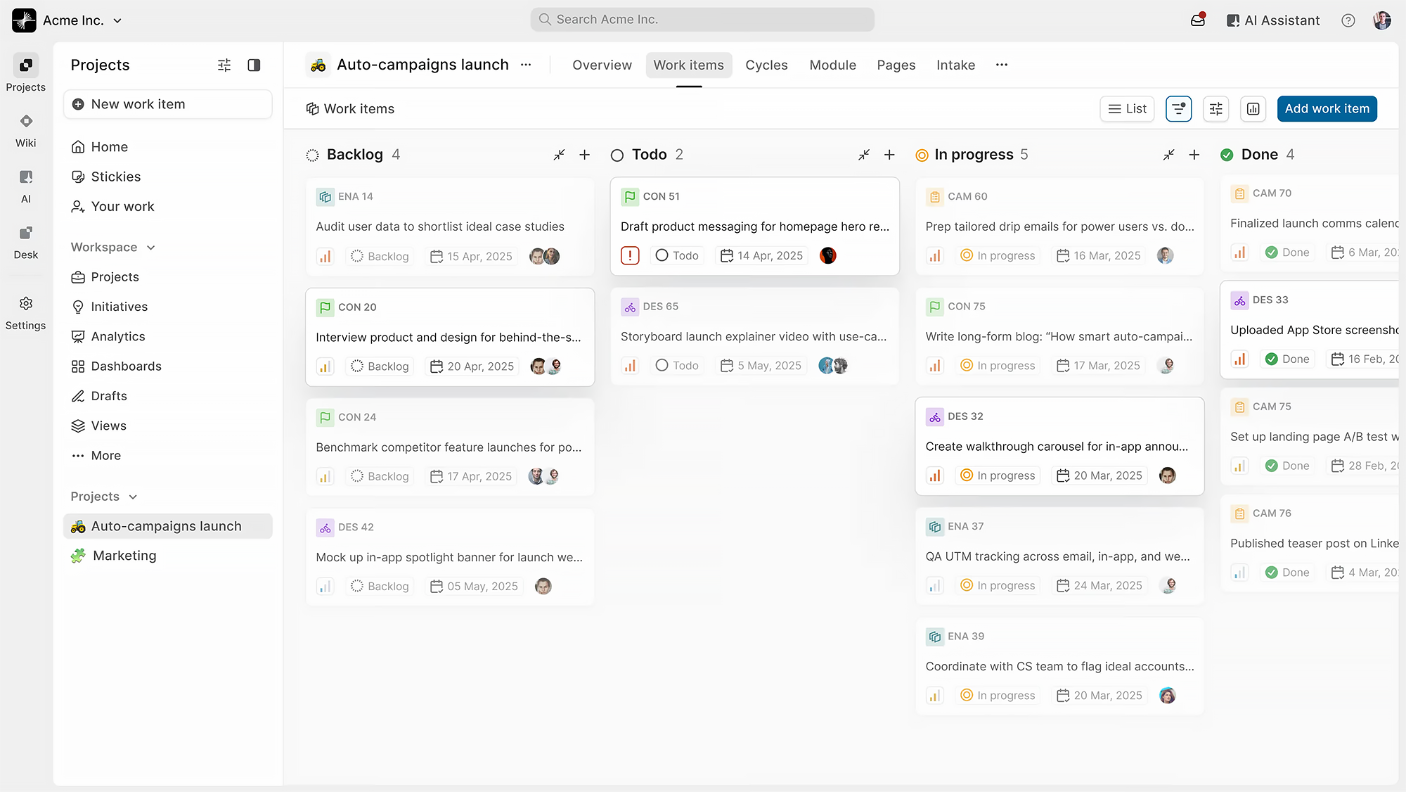Click the Search Acme Inc. field

[x=702, y=20]
